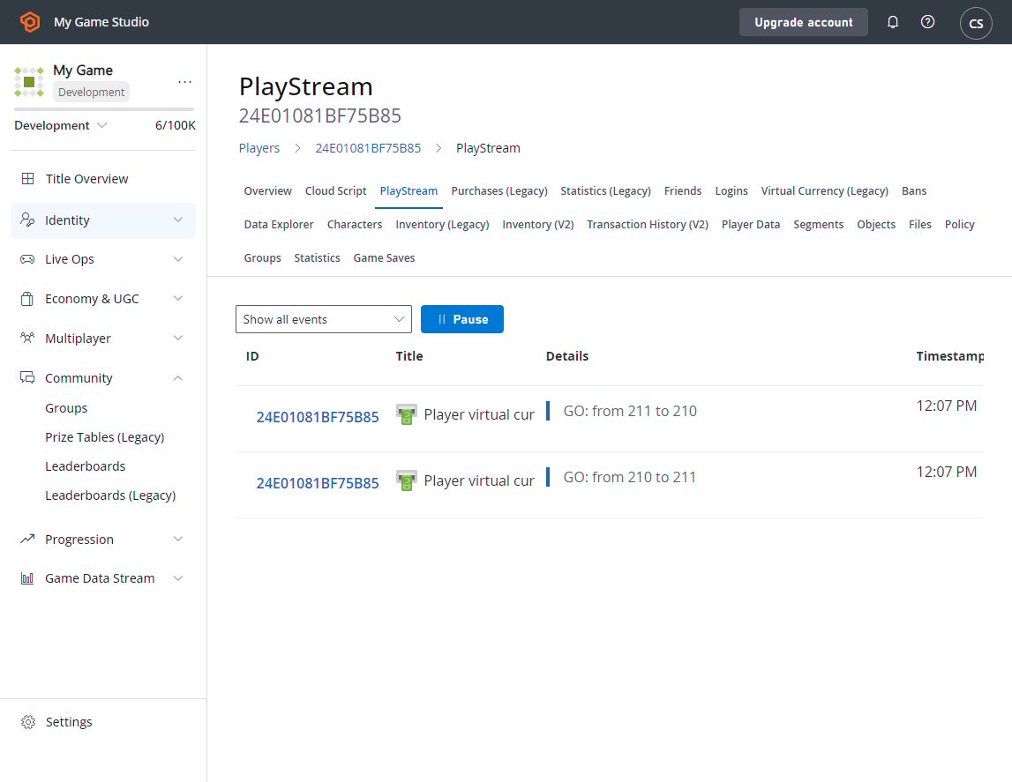Switch to the Bans tab
Screen dimensions: 1012x782
point(914,190)
